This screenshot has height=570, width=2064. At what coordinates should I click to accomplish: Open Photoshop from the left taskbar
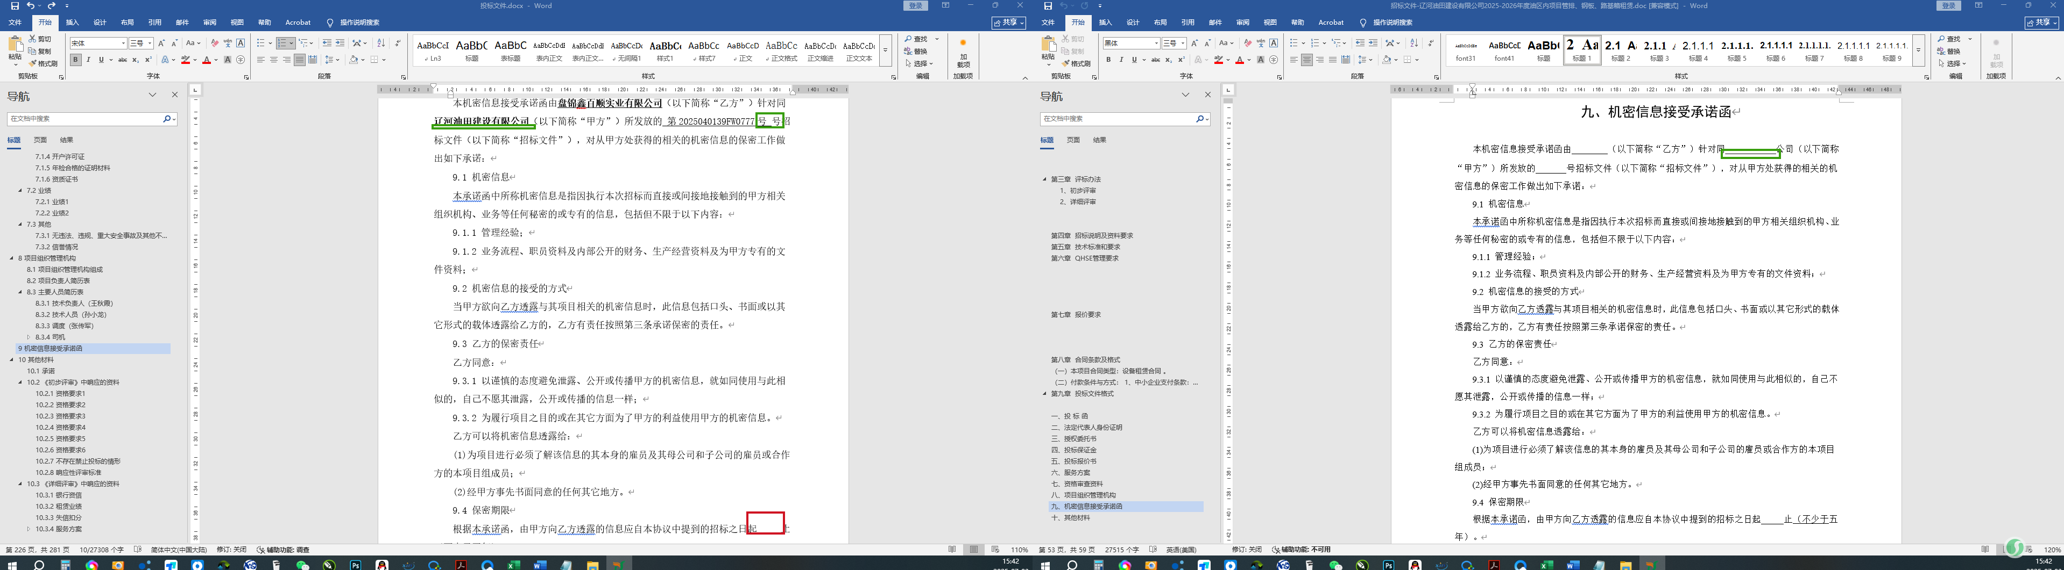[x=356, y=565]
